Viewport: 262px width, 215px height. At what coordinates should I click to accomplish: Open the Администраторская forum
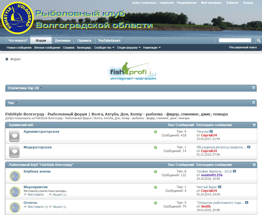(x=41, y=132)
